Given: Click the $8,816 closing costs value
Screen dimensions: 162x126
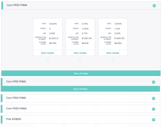Looking at the screenshot, I should [85, 43].
